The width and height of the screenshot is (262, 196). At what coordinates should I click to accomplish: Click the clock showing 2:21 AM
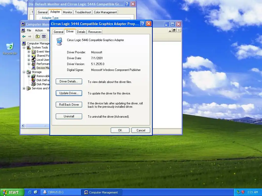coord(253,192)
